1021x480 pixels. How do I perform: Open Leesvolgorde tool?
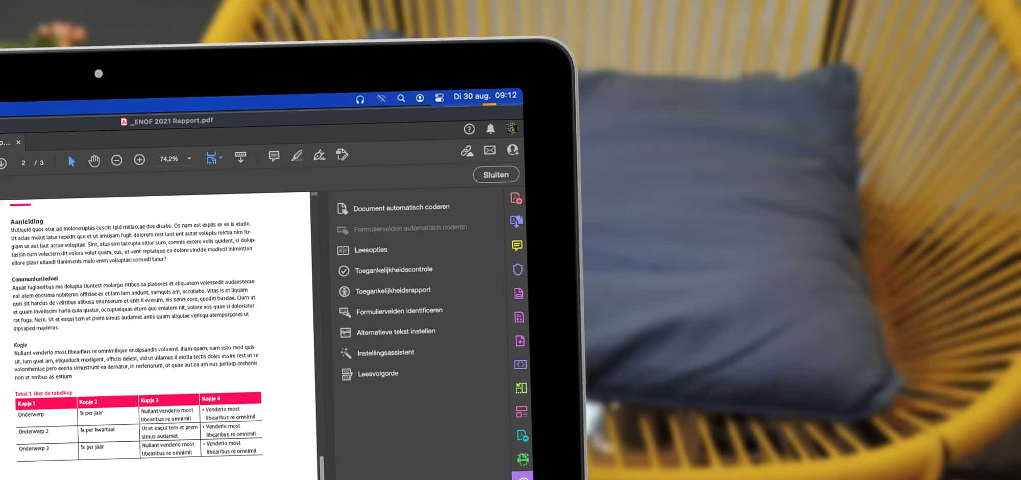click(x=370, y=374)
